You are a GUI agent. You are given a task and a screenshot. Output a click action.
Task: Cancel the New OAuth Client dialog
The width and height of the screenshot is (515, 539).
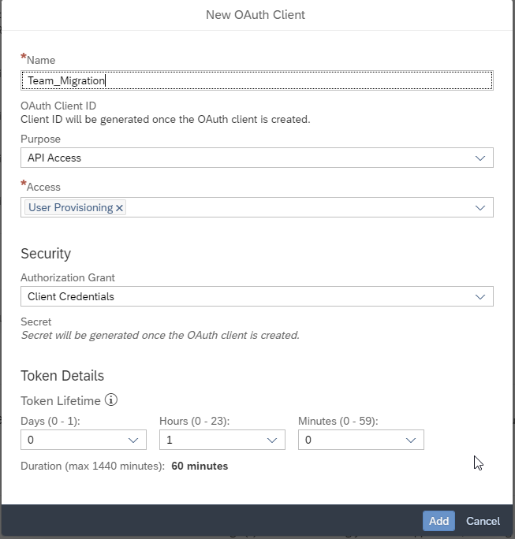point(483,521)
